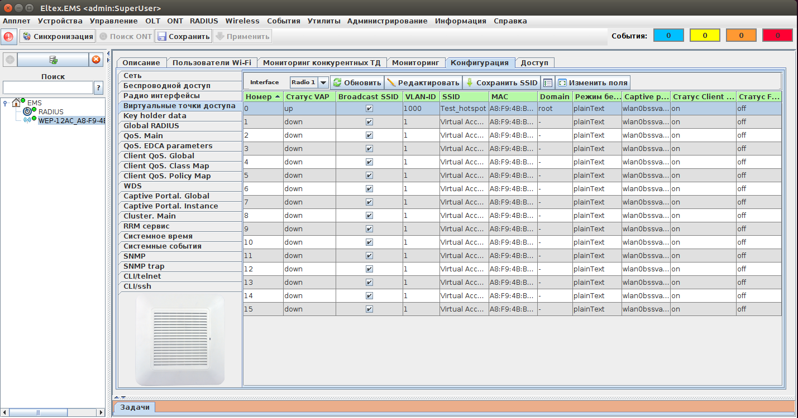Click the Синхронизация toolbar button
The height and width of the screenshot is (418, 798).
coord(58,37)
